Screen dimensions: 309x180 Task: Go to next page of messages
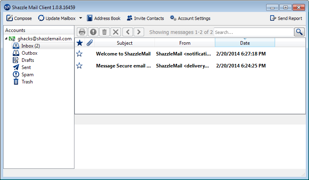click(138, 32)
